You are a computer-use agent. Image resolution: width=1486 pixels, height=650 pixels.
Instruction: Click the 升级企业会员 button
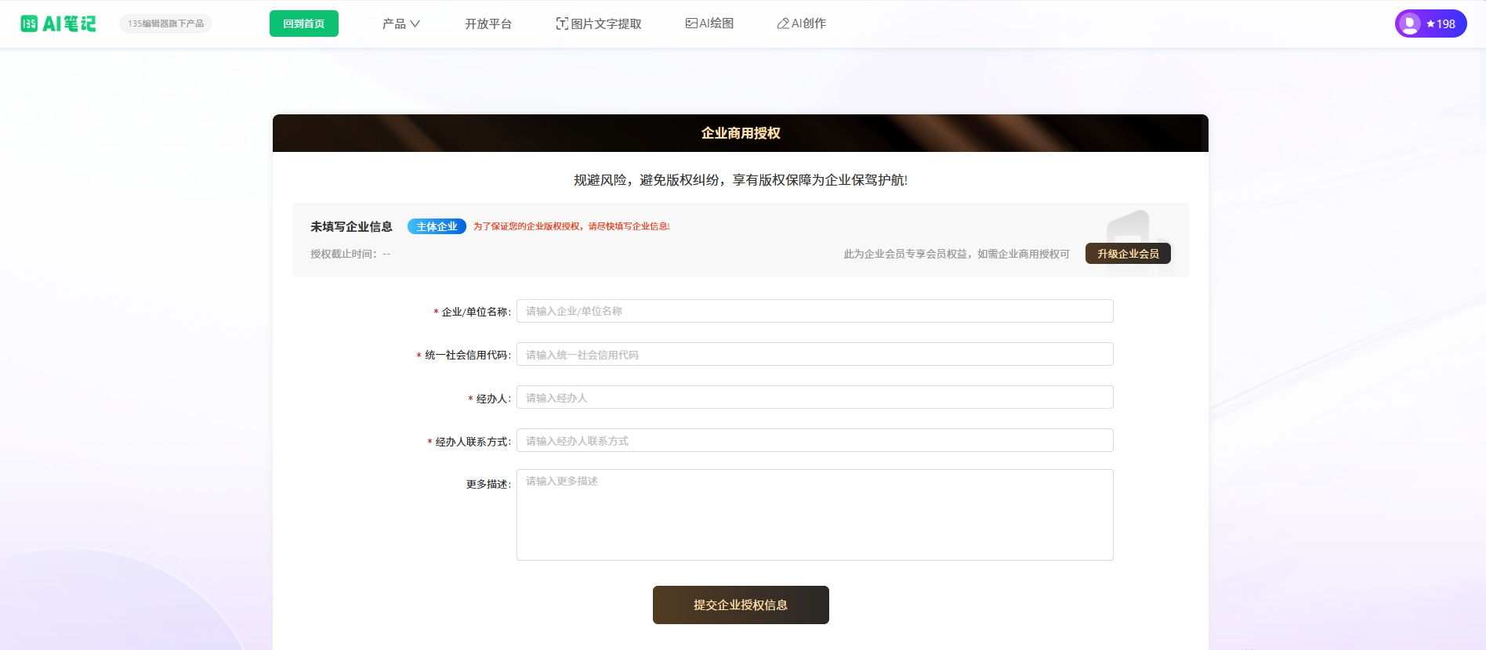[1127, 254]
